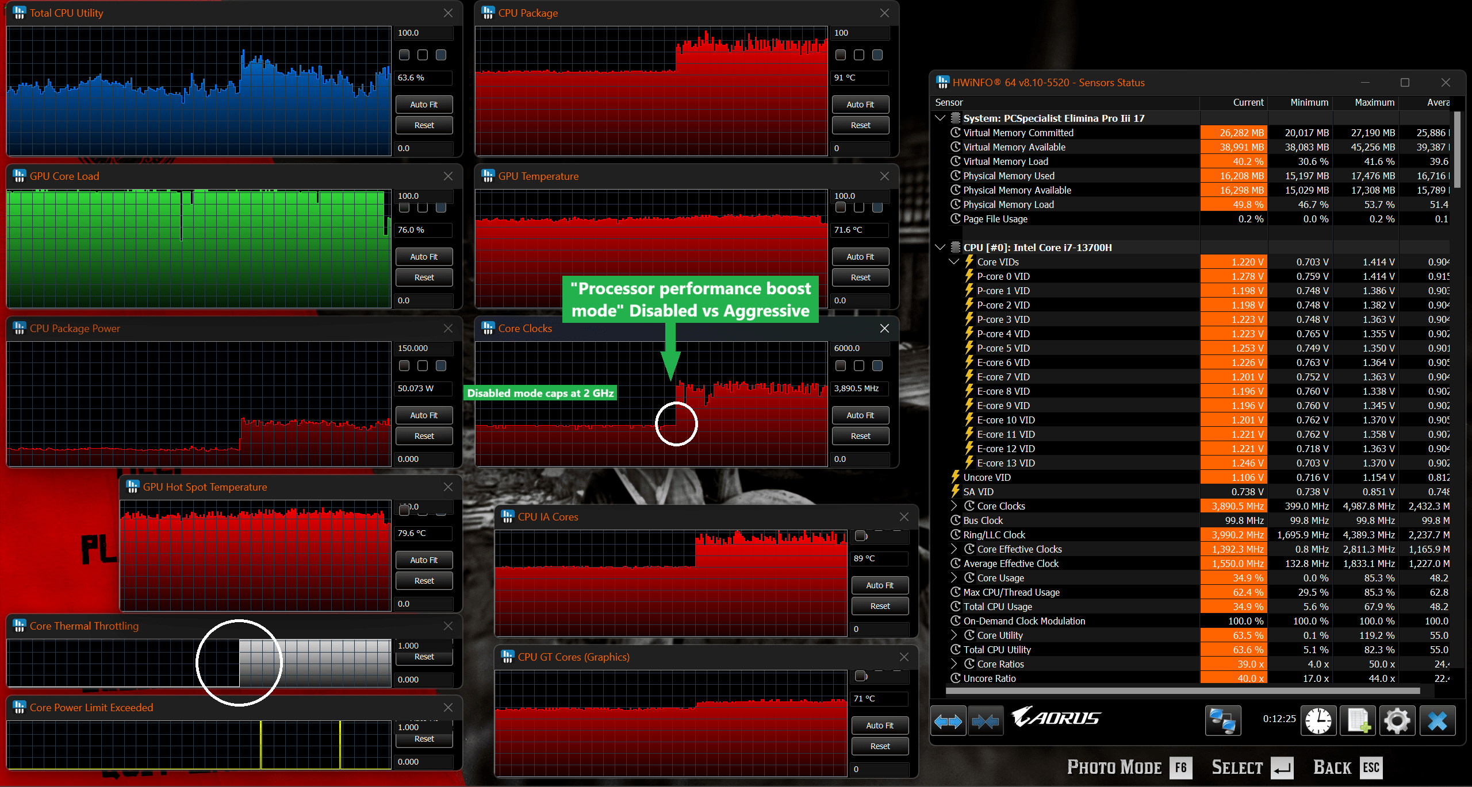The image size is (1472, 787).
Task: Toggle first checkbox in CPU Package graph
Action: coord(841,55)
